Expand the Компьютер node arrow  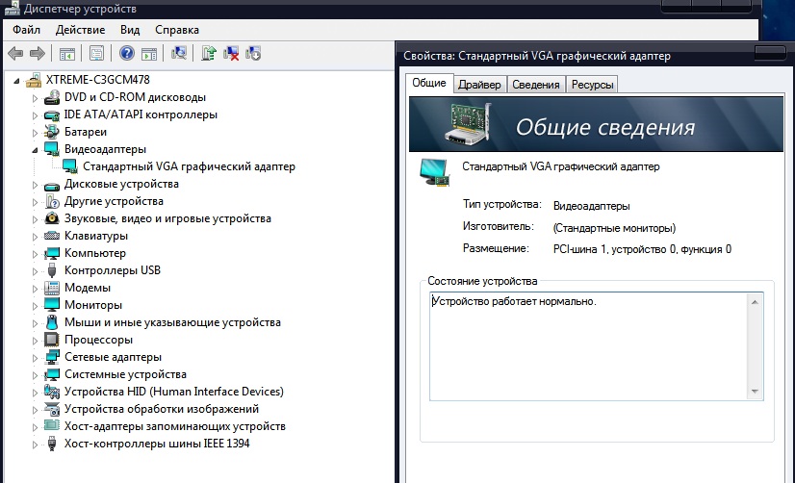[x=35, y=254]
